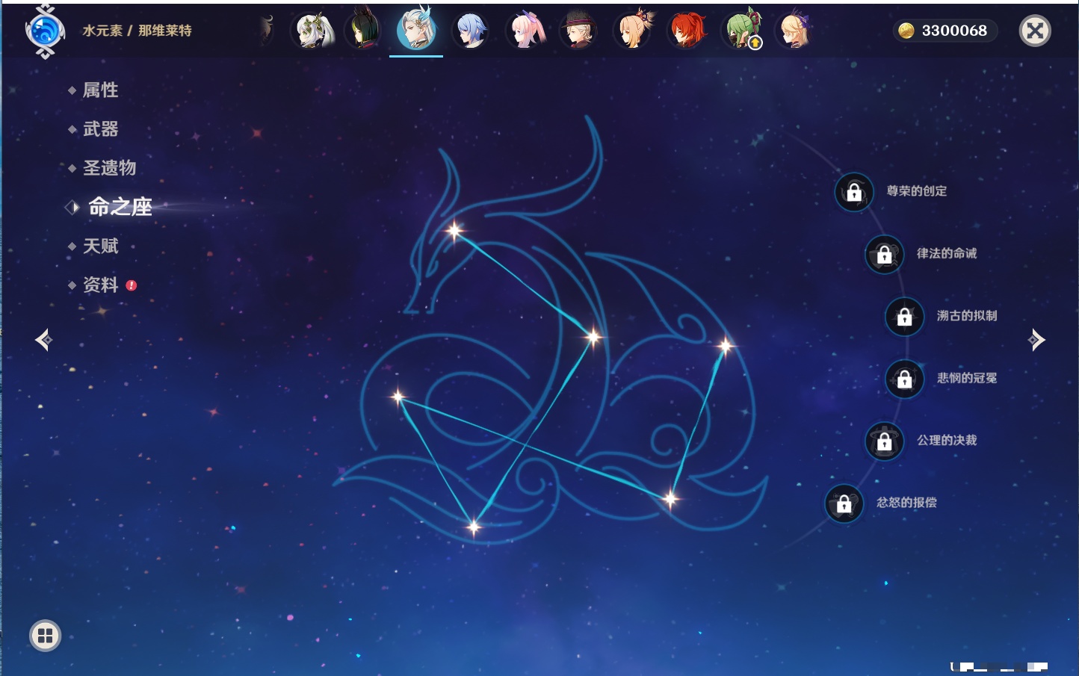Click the locked 公理的决裁 constellation icon
Screen dimensions: 1079x676
pyautogui.click(x=885, y=441)
